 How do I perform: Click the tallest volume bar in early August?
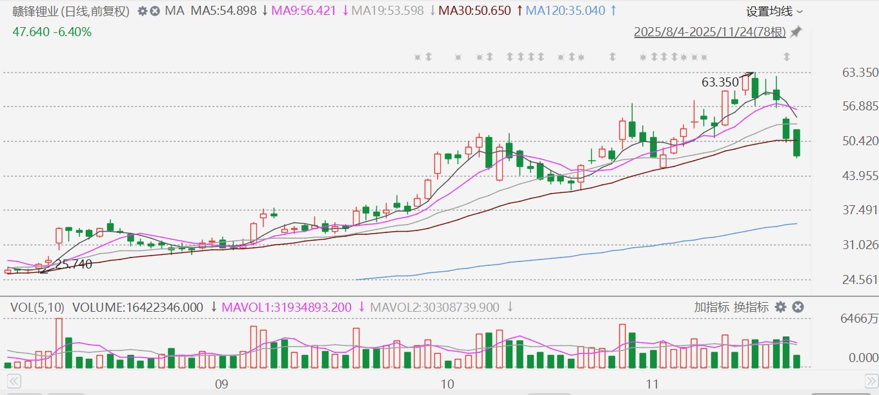pos(59,343)
